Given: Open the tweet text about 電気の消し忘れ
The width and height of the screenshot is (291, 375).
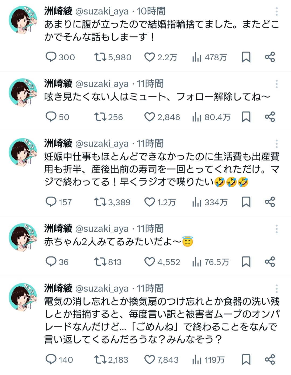Looking at the screenshot, I should 162,320.
